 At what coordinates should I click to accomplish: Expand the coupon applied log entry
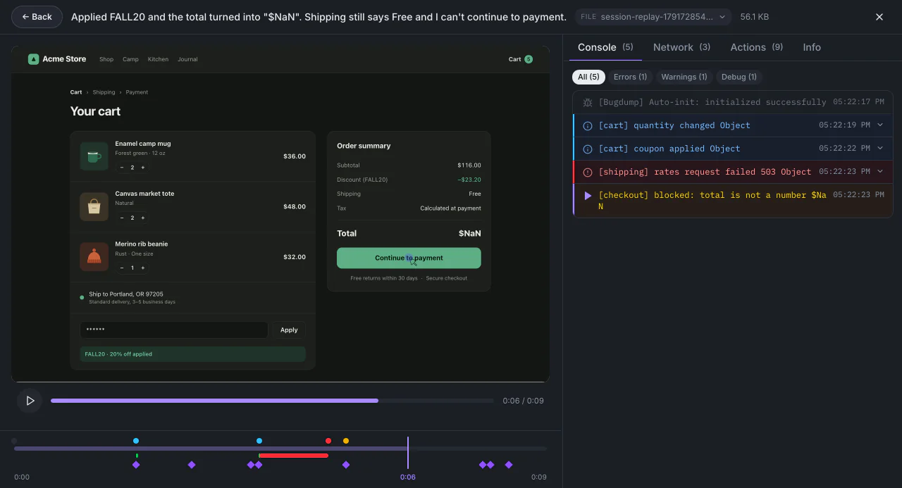click(880, 149)
